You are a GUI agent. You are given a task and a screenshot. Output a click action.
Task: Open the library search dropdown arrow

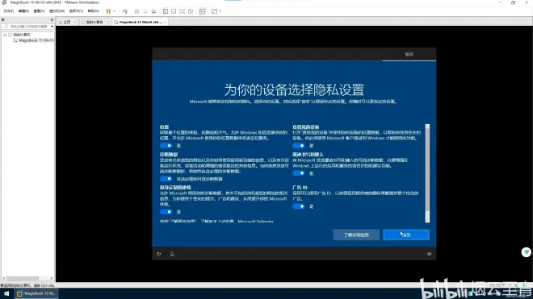[x=52, y=26]
